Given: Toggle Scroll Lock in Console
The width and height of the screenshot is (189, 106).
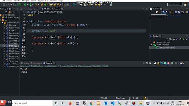Looking at the screenshot, I should click(158, 63).
